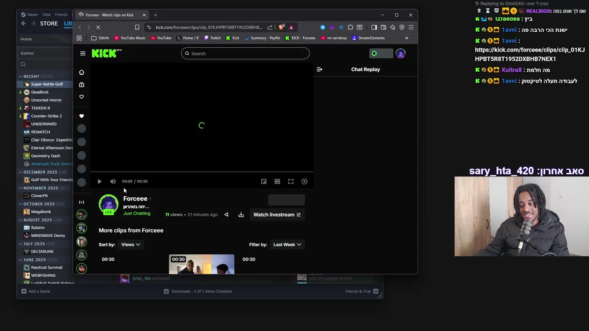Screen dimensions: 589x331
Task: Open Forceee channel name link
Action: (135, 199)
